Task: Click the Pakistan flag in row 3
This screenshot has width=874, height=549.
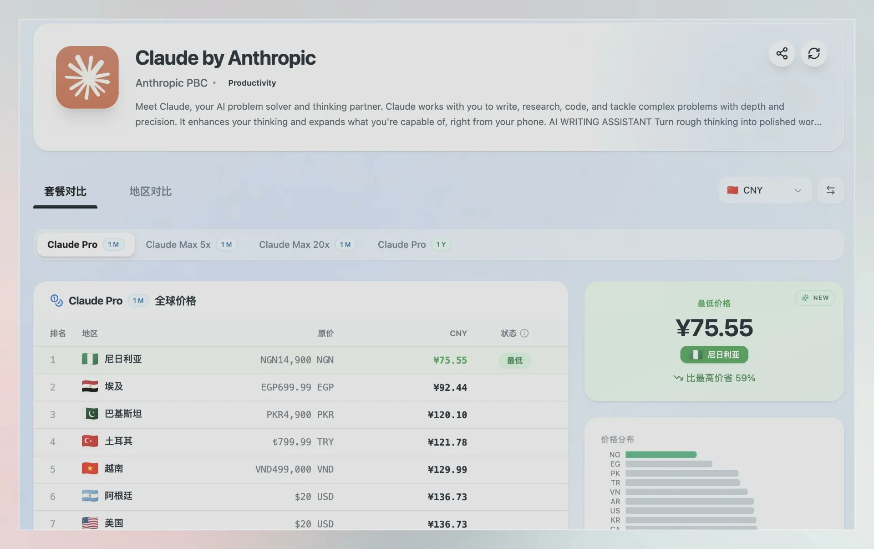Action: point(90,414)
